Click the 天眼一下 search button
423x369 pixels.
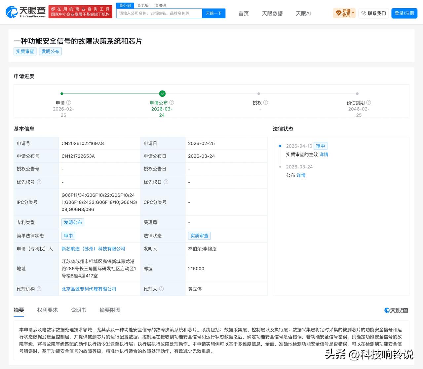pyautogui.click(x=213, y=13)
